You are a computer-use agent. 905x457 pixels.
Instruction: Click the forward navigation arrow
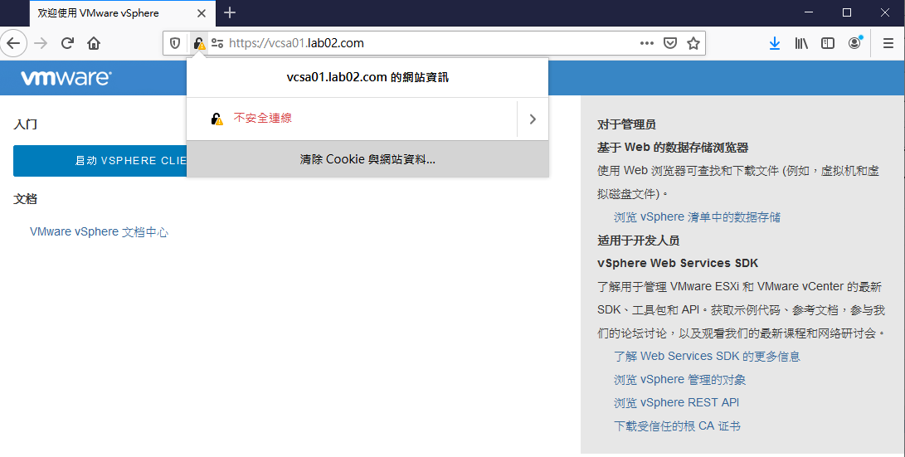[41, 43]
